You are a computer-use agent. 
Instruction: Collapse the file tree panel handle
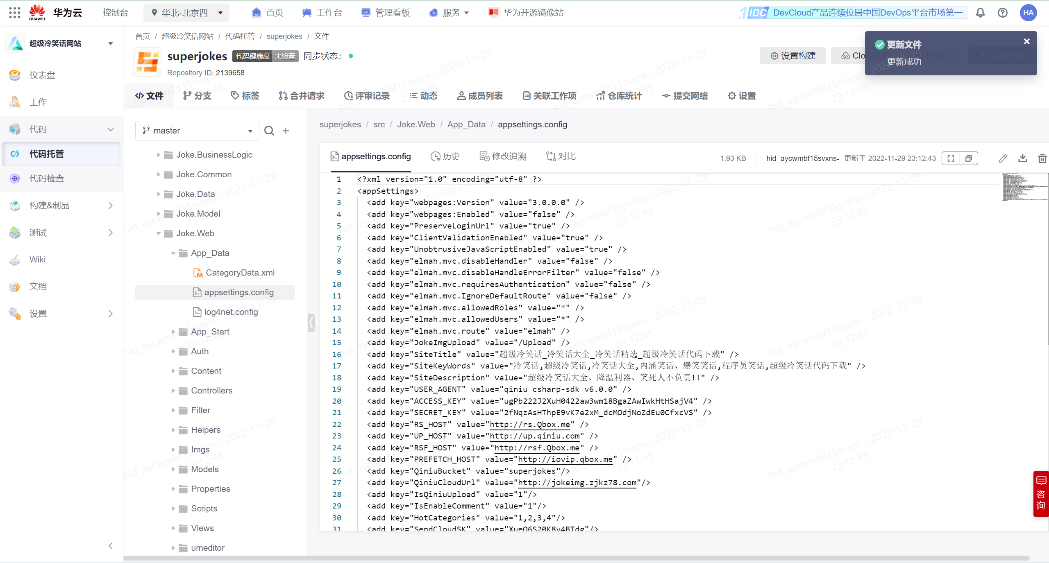tap(311, 322)
